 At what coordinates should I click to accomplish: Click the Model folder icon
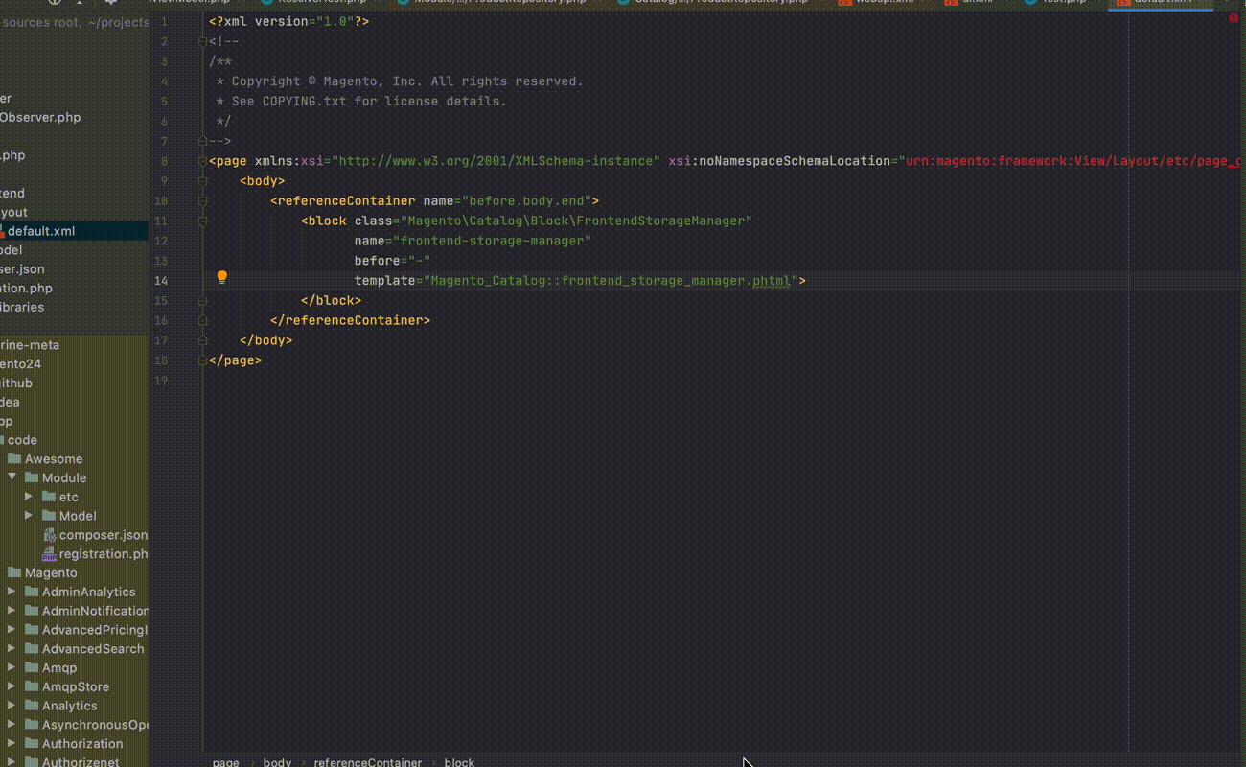pyautogui.click(x=49, y=516)
